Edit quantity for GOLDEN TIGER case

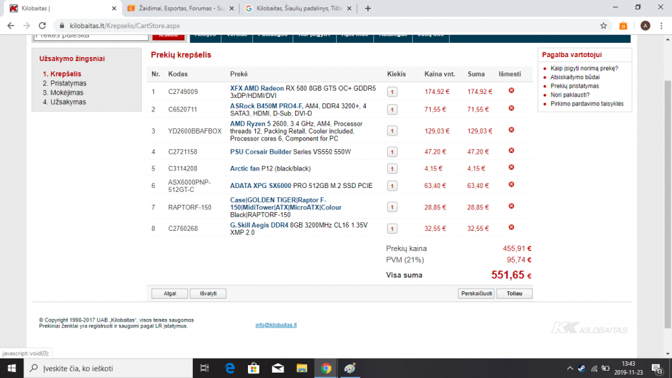(392, 207)
